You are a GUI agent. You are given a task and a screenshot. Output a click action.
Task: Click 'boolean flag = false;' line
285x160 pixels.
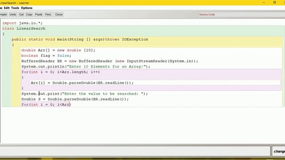(x=46, y=56)
